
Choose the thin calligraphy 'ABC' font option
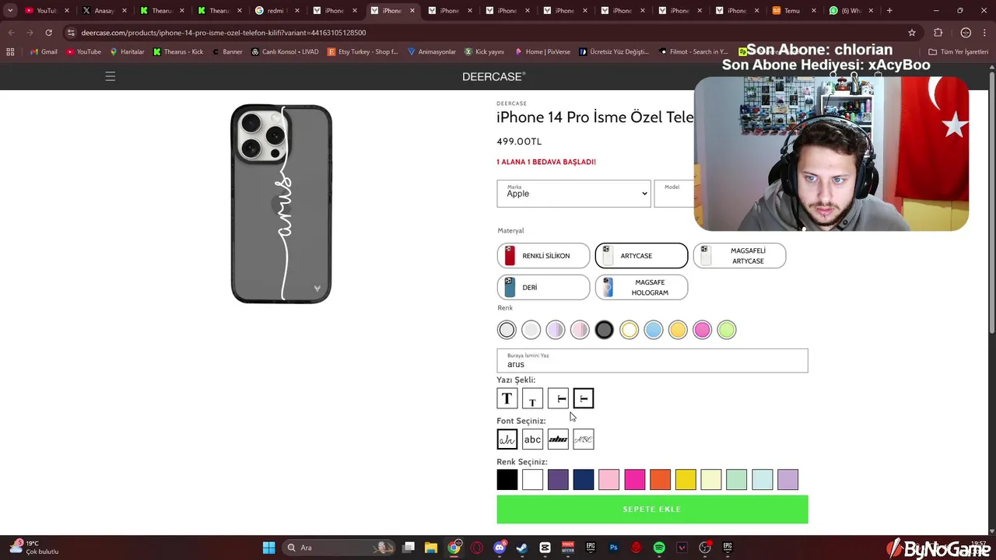584,439
